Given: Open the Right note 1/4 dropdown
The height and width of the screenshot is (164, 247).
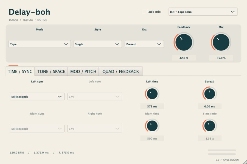Looking at the screenshot, I should click(x=95, y=129).
